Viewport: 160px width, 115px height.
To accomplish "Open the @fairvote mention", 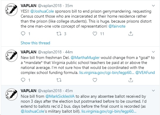I will point(117,26).
